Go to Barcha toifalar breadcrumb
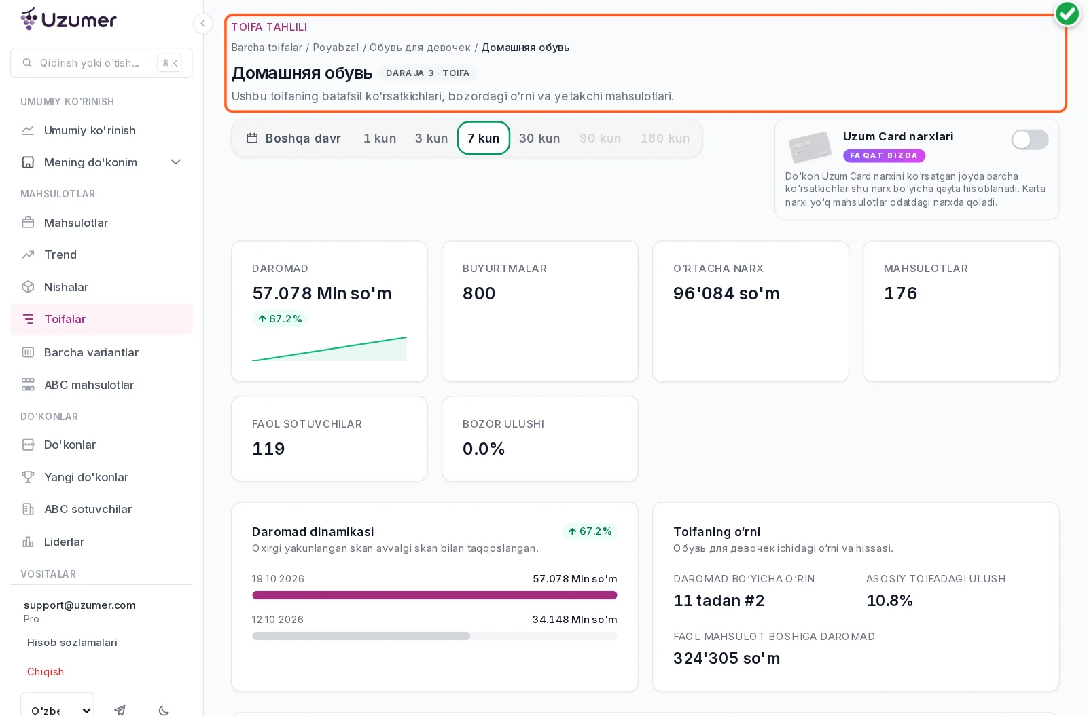The height and width of the screenshot is (716, 1087). 267,48
